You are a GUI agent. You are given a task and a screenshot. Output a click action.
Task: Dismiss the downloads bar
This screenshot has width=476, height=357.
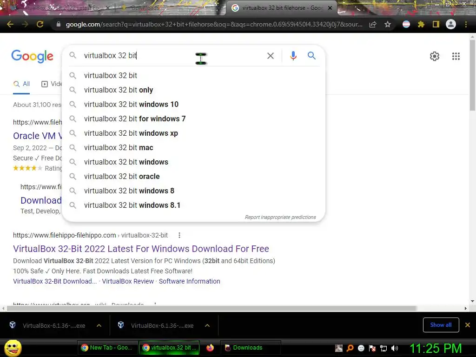pos(468,325)
